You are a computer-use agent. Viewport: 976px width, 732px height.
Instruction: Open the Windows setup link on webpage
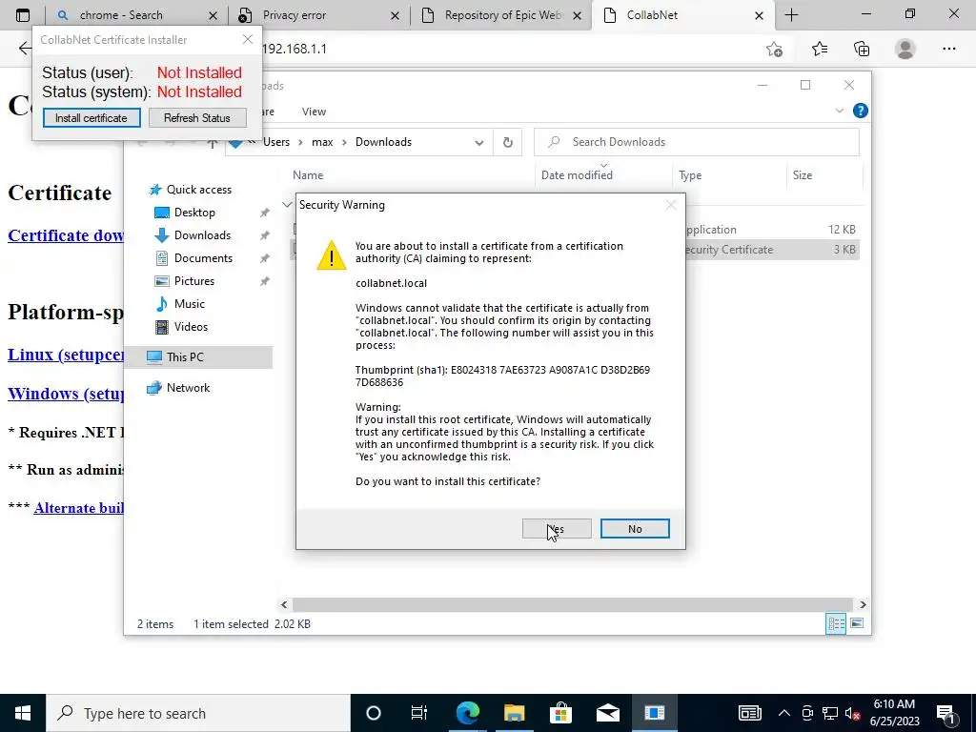pos(66,394)
